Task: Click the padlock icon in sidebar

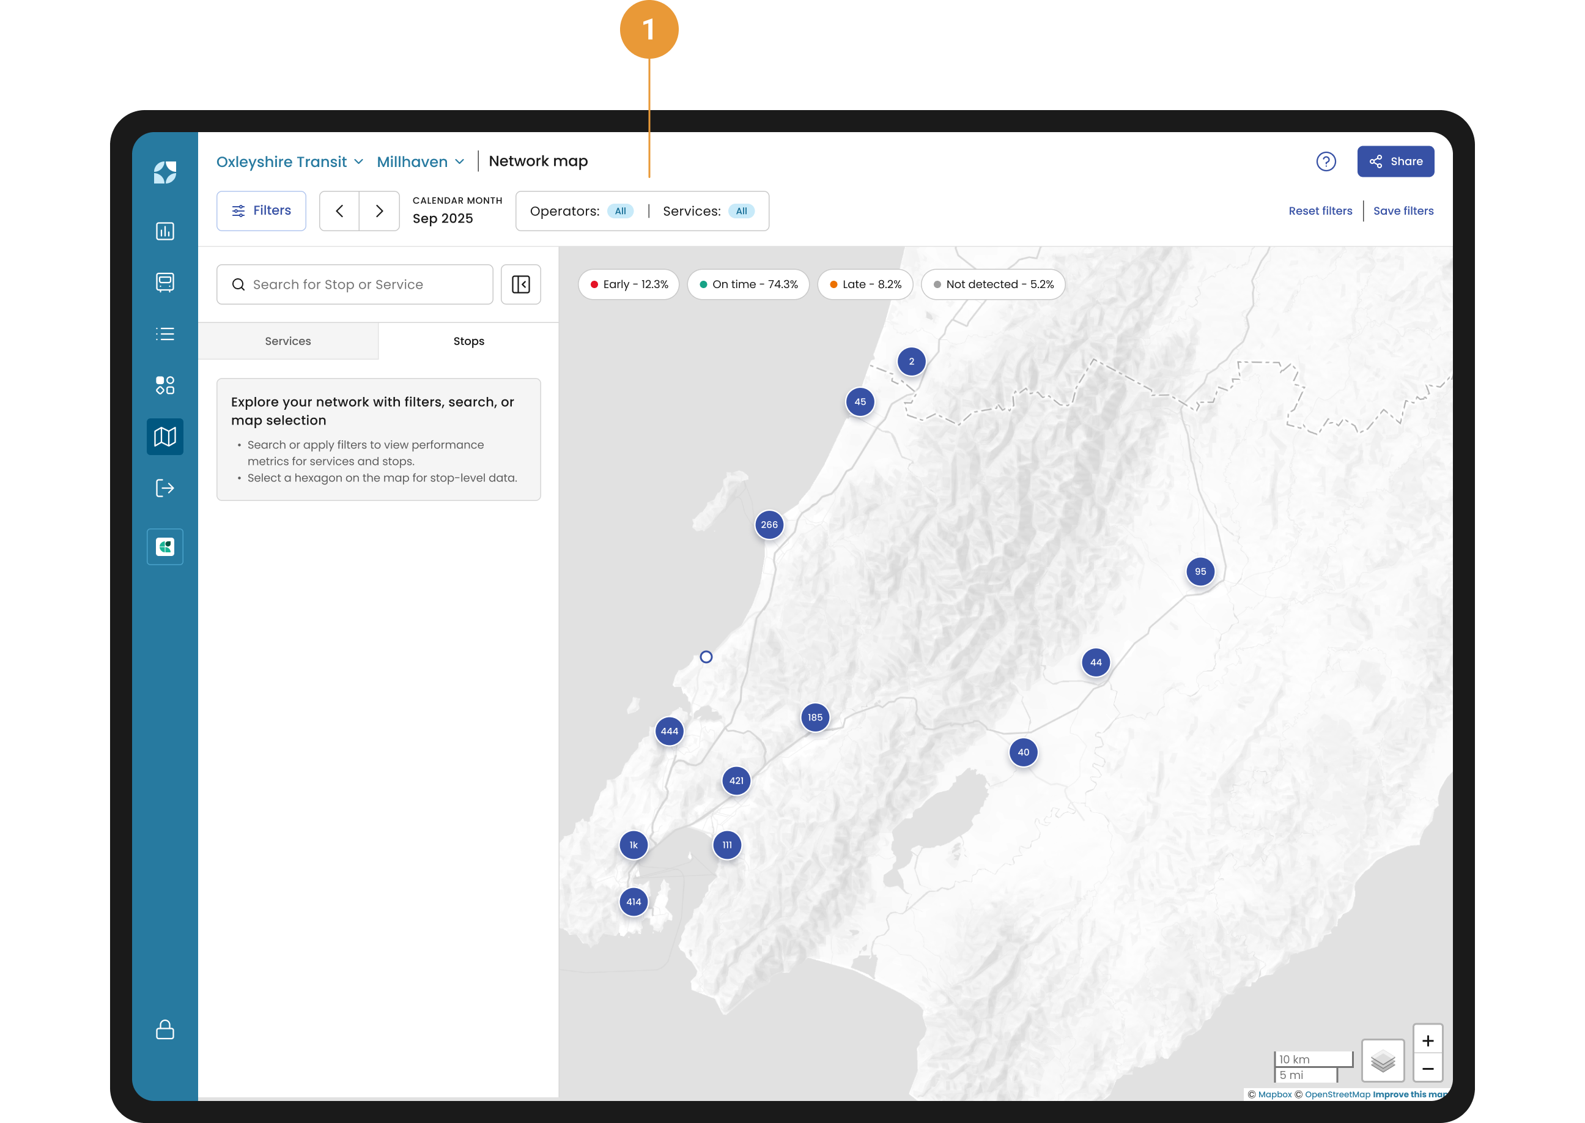Action: (x=164, y=1029)
